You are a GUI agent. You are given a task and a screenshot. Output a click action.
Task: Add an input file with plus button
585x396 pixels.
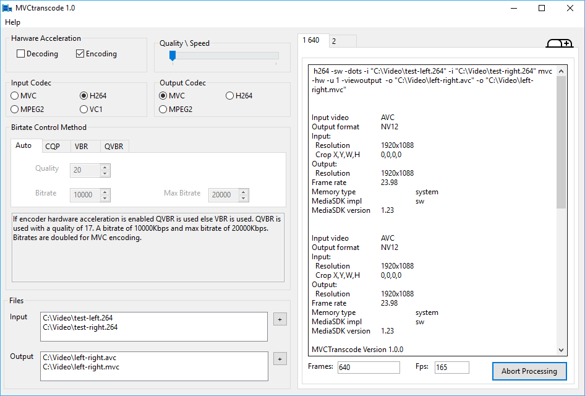click(280, 319)
